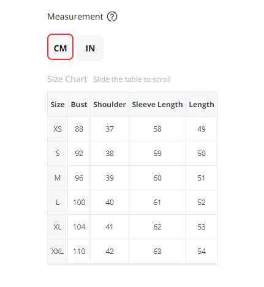Viewport: 264px width, 287px height.
Task: Select the XS size row label
Action: pos(58,129)
